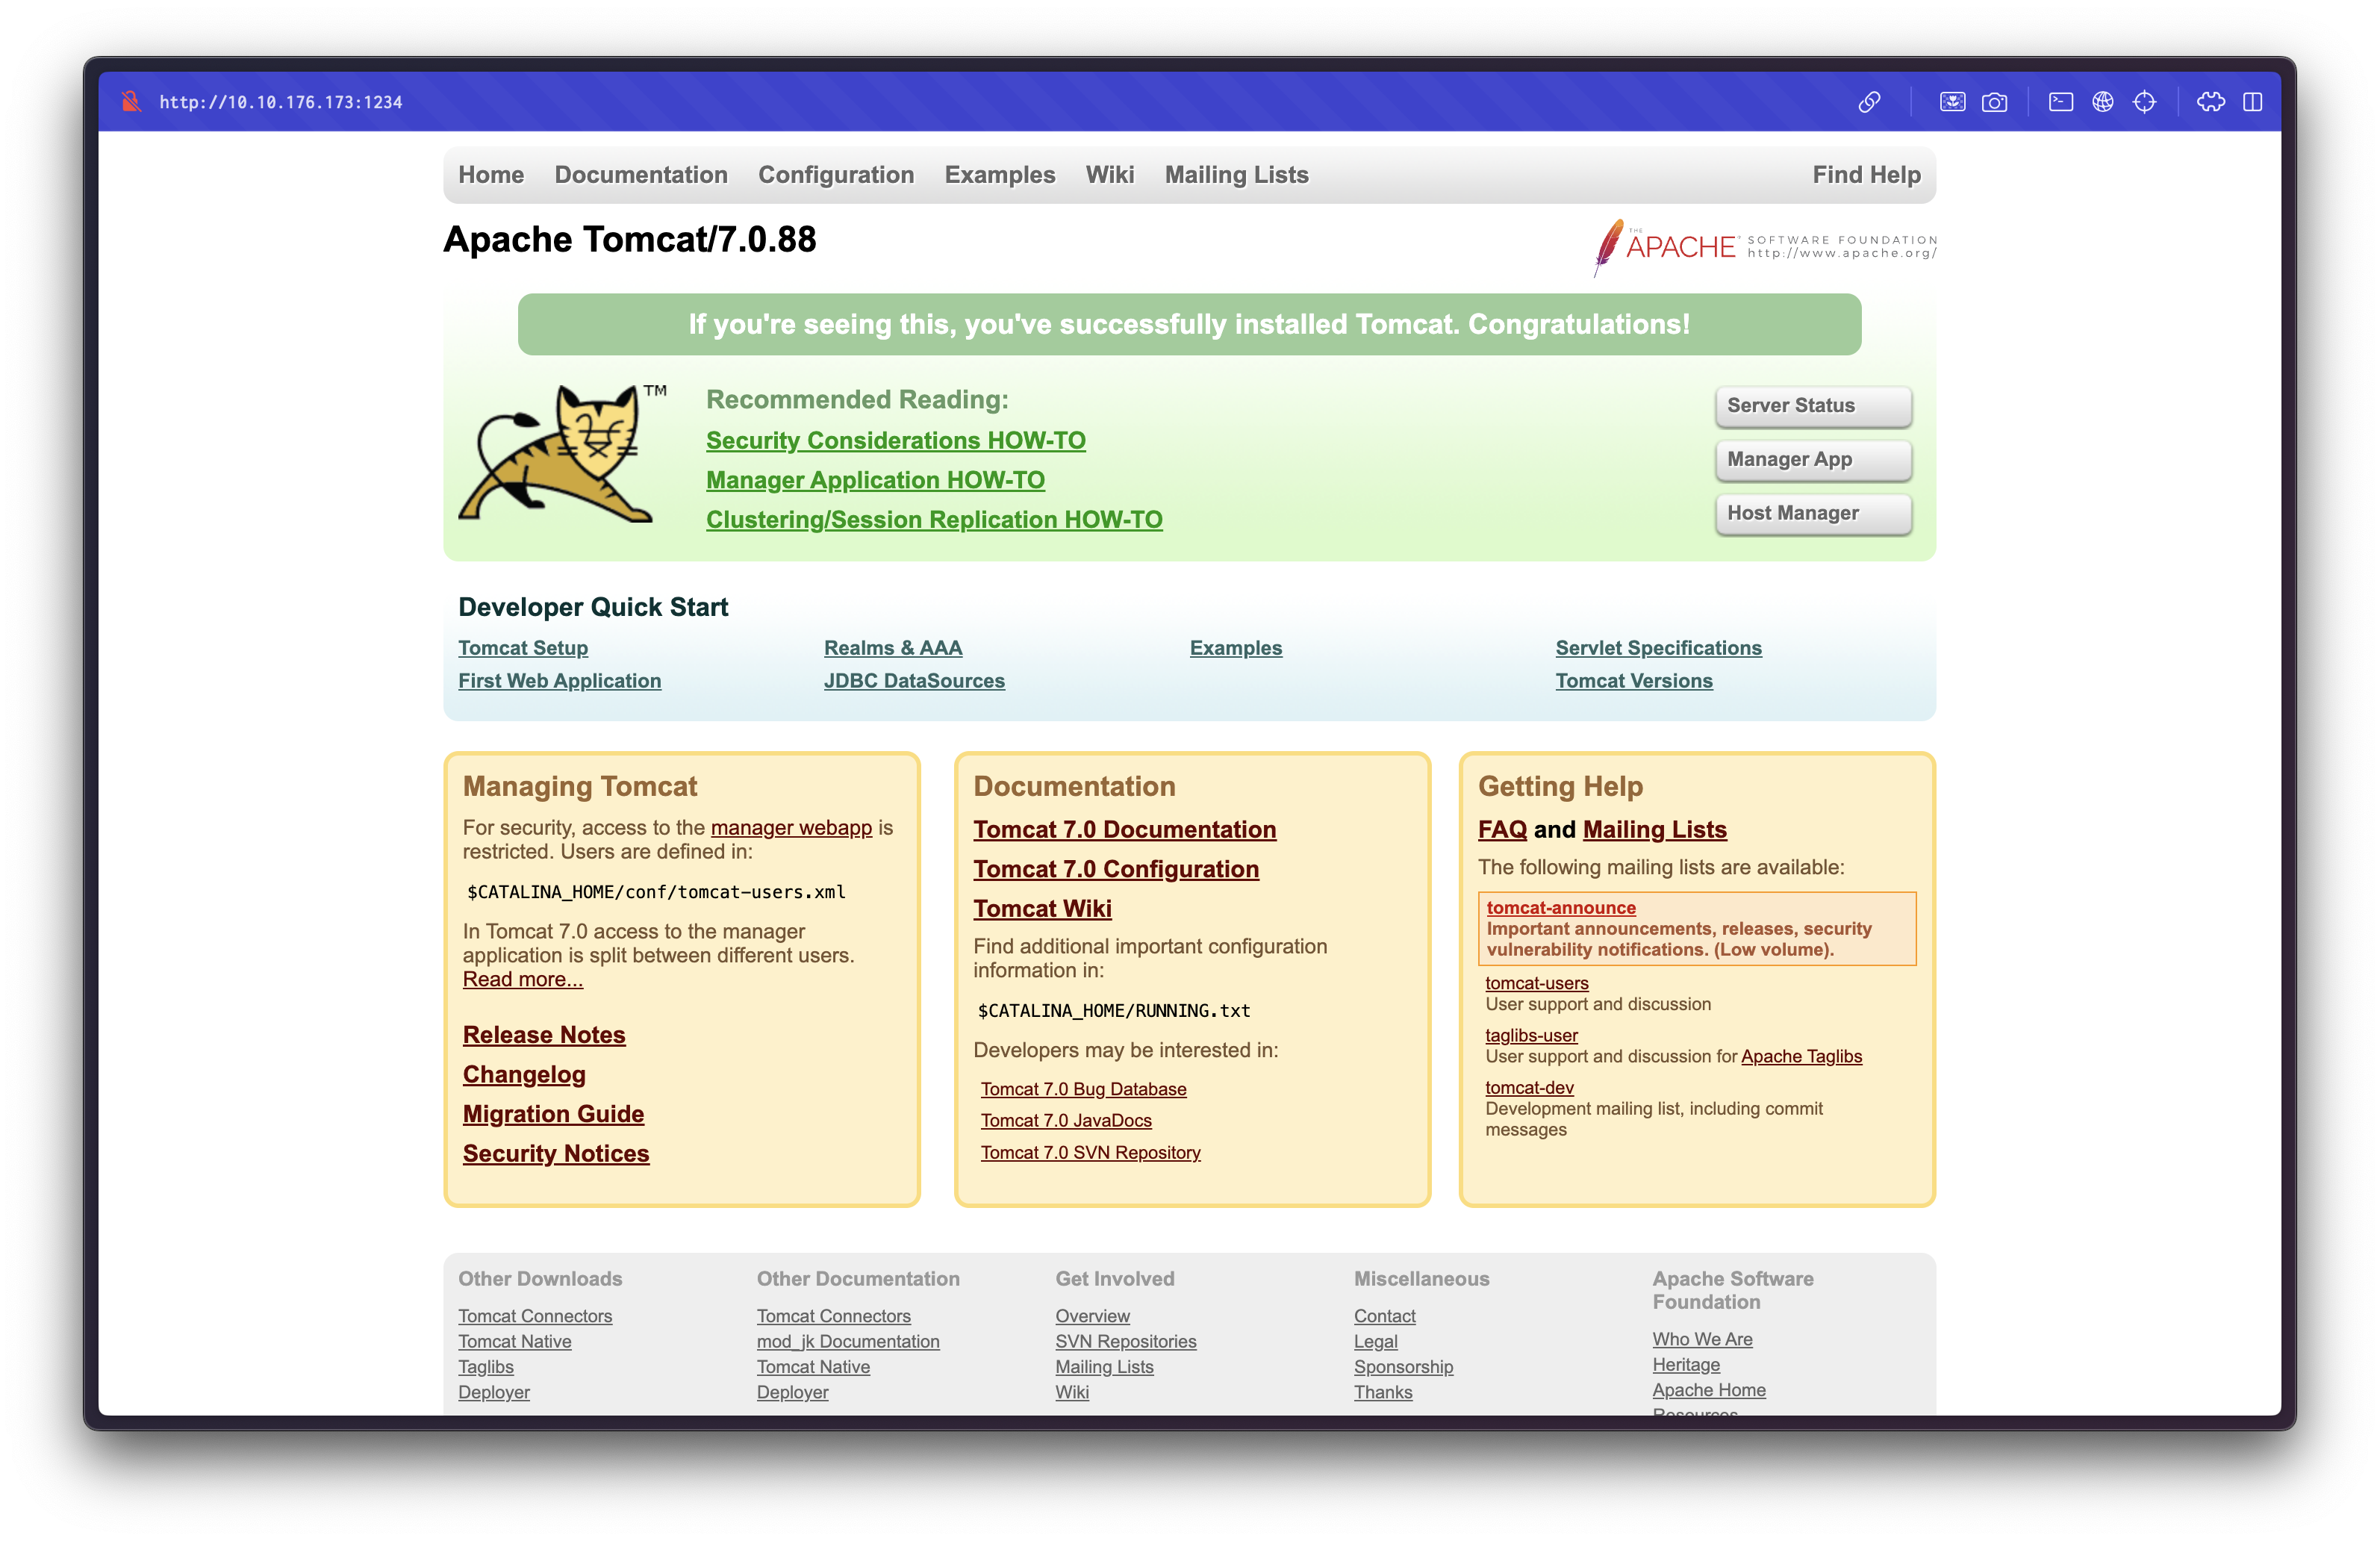Click the Host Manager button

coord(1813,514)
